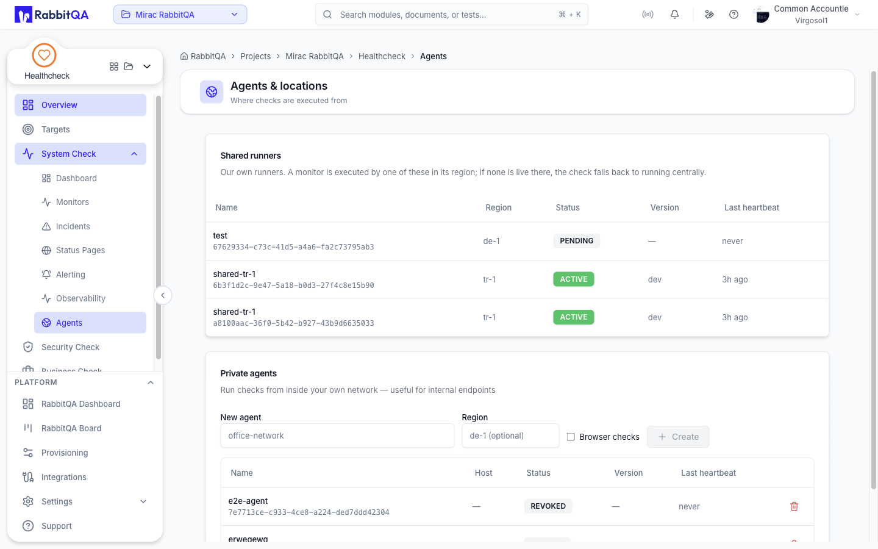
Task: Click runner ID 6b3f1d2c-9e47-5a18-b0d3-27f4c8e15b90
Action: pyautogui.click(x=294, y=285)
